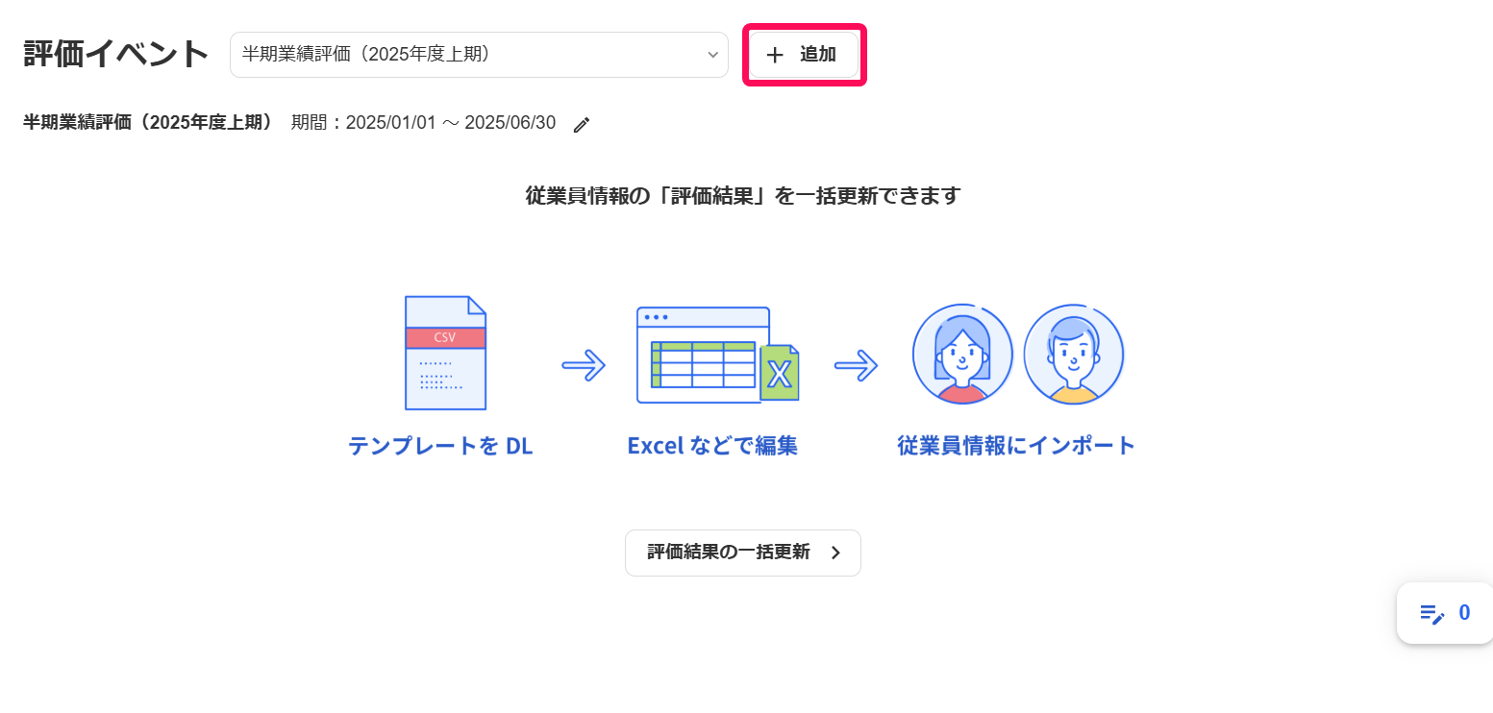Click the 従業員情報にインポート label
Screen dimensions: 1493x713
click(x=1017, y=446)
